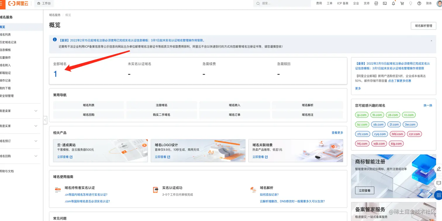Screen dimensions: 442x221
Task: Close the important notice banner
Action: [x=431, y=41]
